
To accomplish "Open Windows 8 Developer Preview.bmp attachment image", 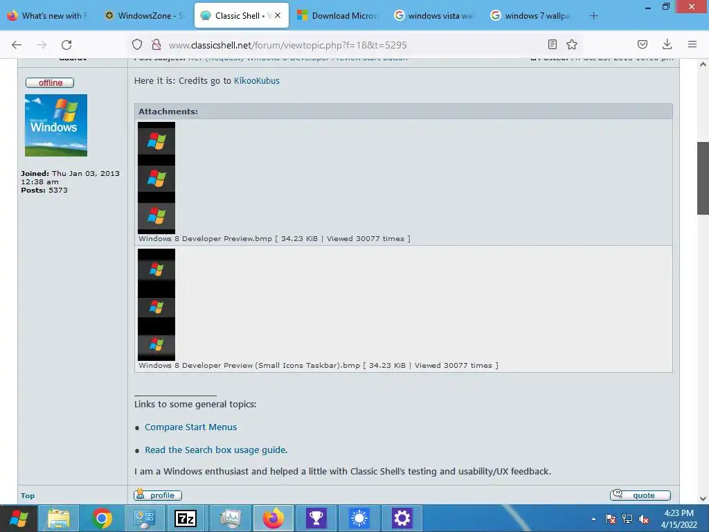I will pos(156,178).
